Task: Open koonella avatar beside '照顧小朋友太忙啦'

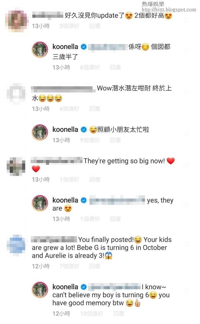Action: click(x=40, y=132)
